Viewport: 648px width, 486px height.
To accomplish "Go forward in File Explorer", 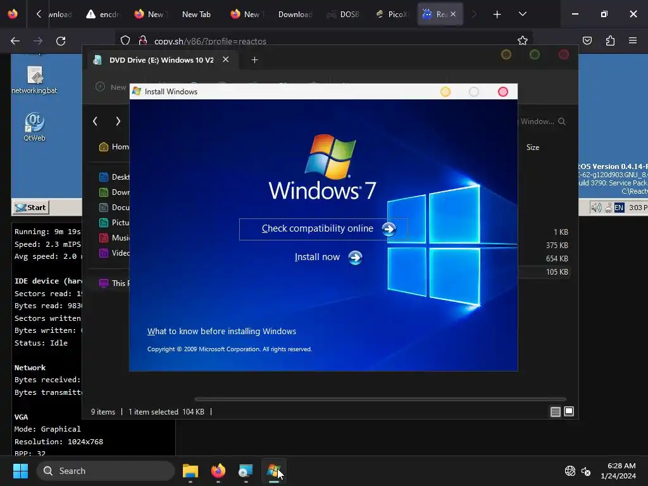I will [x=118, y=121].
